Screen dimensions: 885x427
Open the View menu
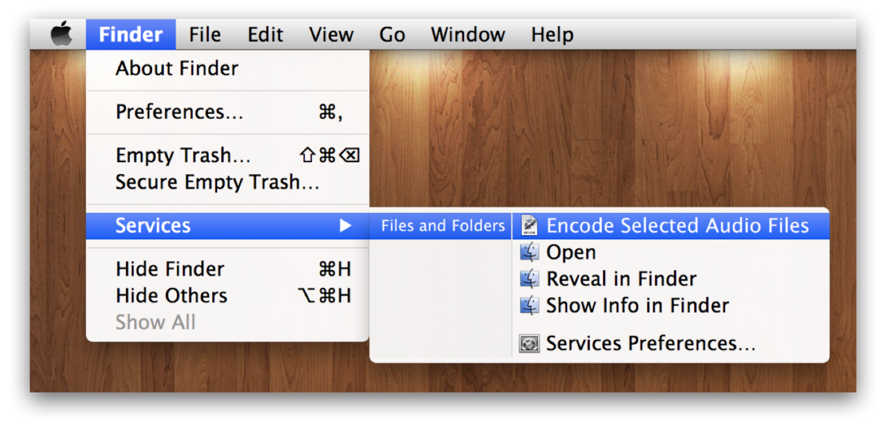pos(331,35)
